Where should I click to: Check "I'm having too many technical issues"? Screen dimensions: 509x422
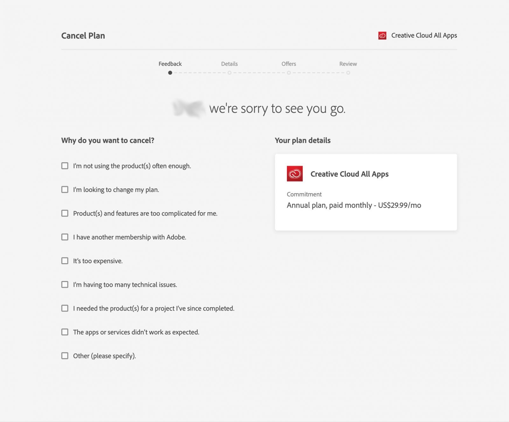[65, 285]
